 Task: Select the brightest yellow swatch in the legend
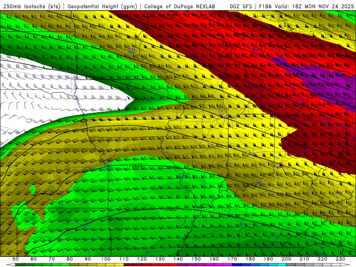click(119, 264)
